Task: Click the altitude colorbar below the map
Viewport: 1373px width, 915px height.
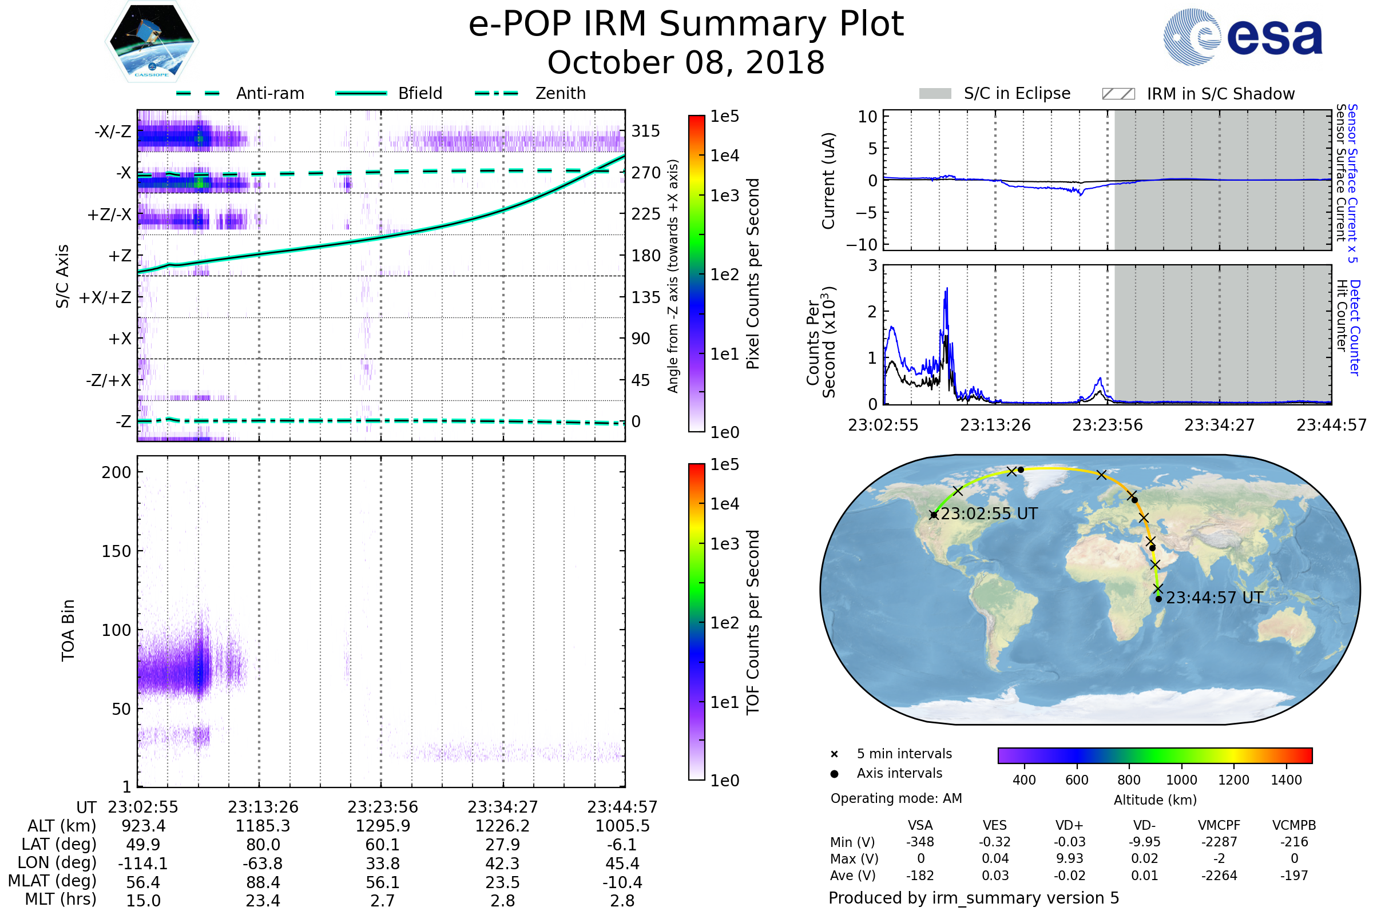Action: click(x=1154, y=755)
